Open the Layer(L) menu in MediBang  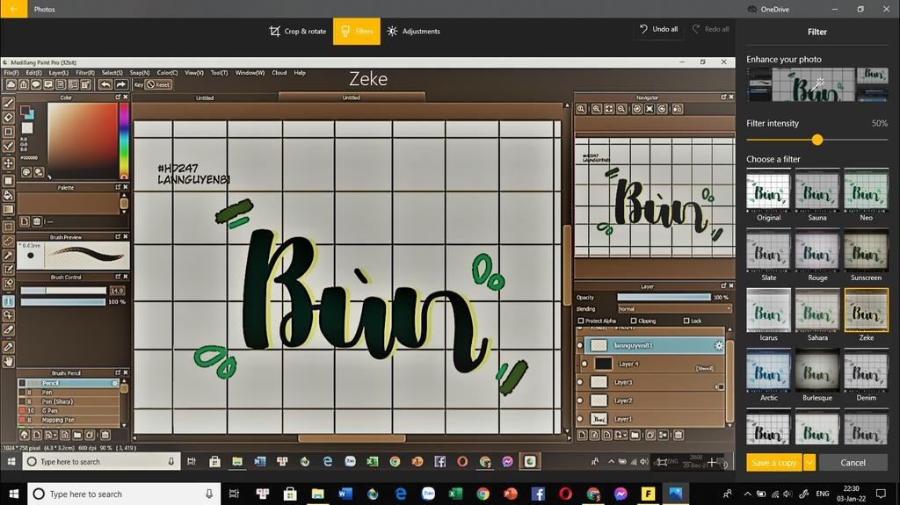tap(59, 73)
